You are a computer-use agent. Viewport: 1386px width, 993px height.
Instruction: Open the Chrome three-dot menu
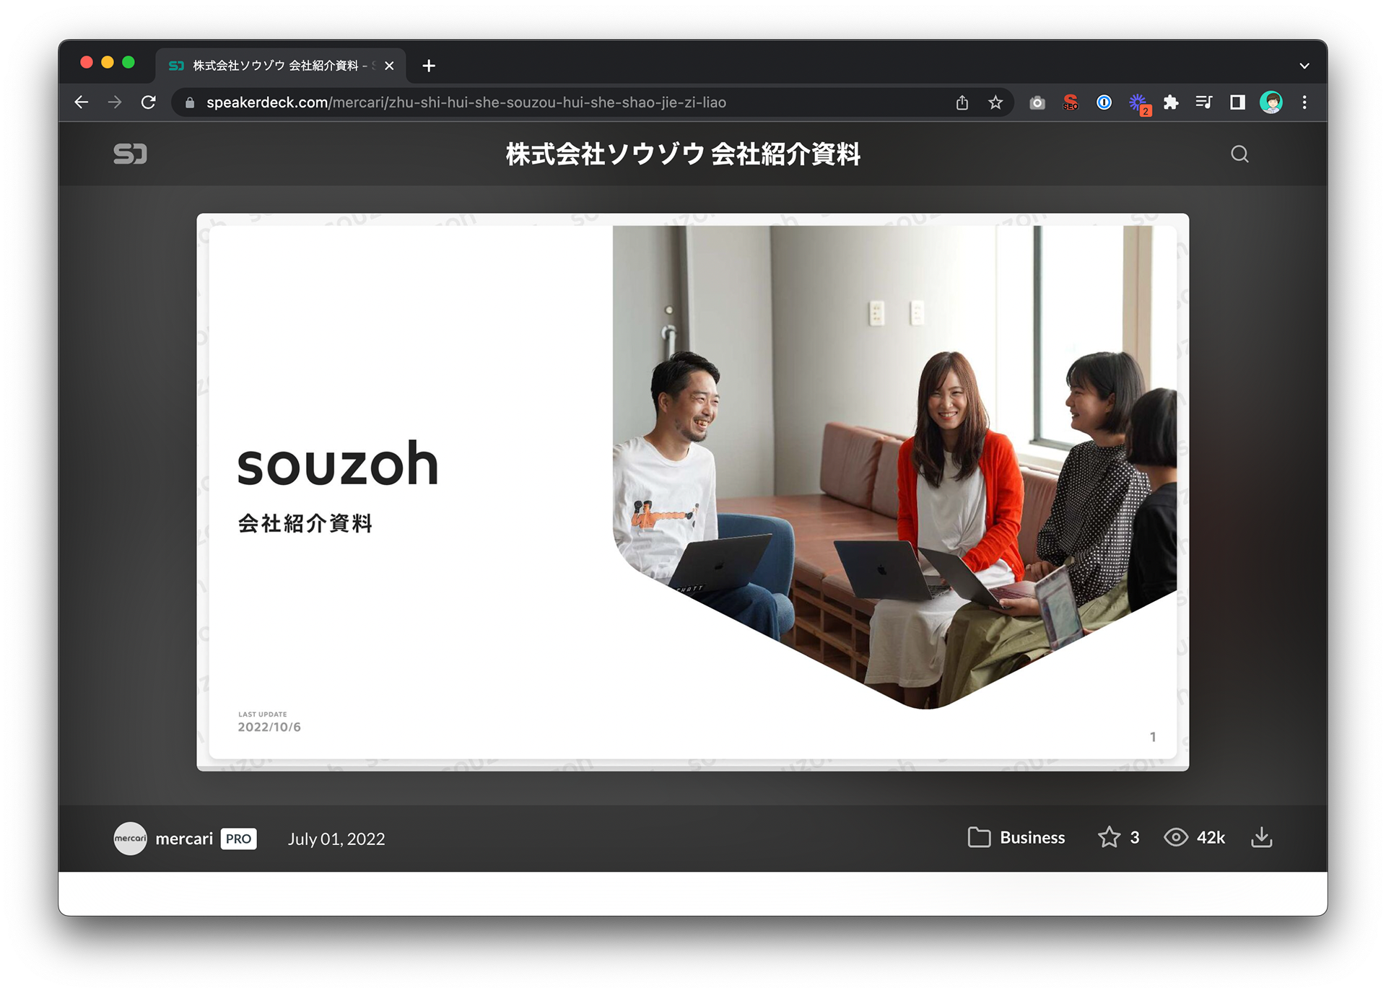point(1304,102)
